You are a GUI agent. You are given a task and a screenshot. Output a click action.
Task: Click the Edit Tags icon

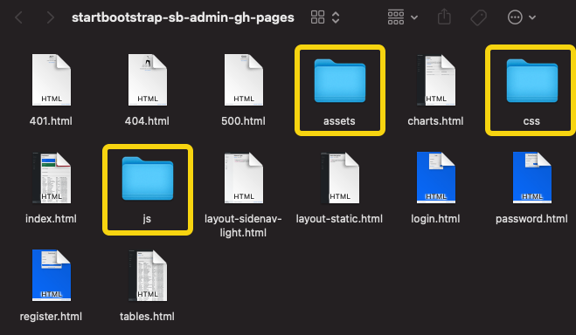[x=479, y=17]
